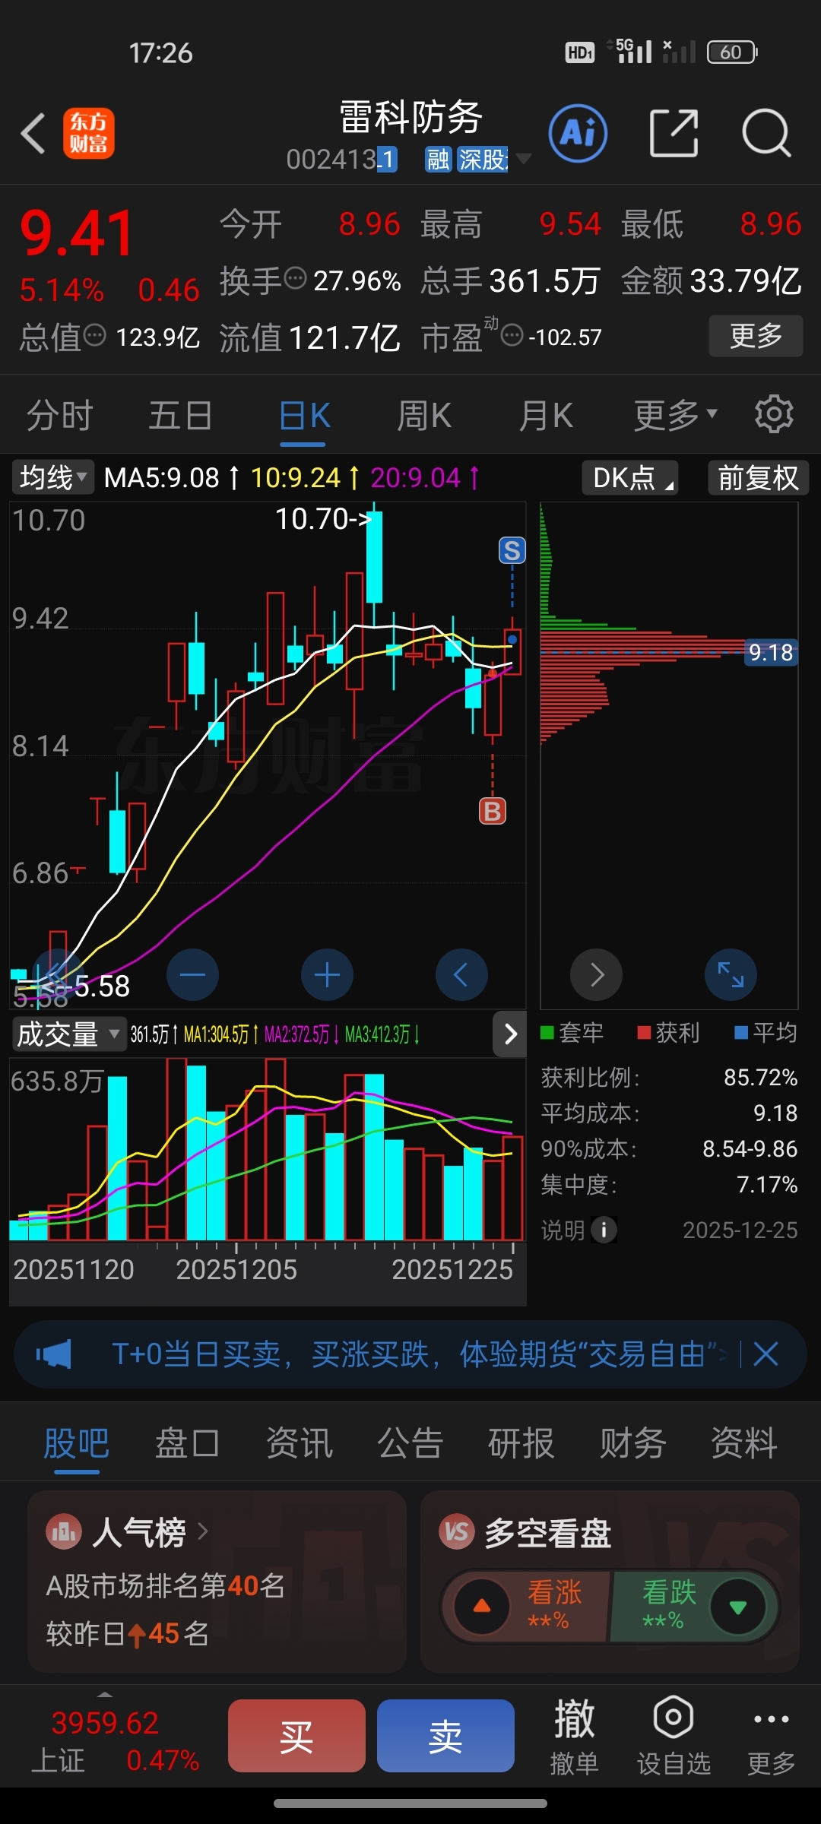Close the T+0 promotion banner
The image size is (821, 1824).
[766, 1354]
